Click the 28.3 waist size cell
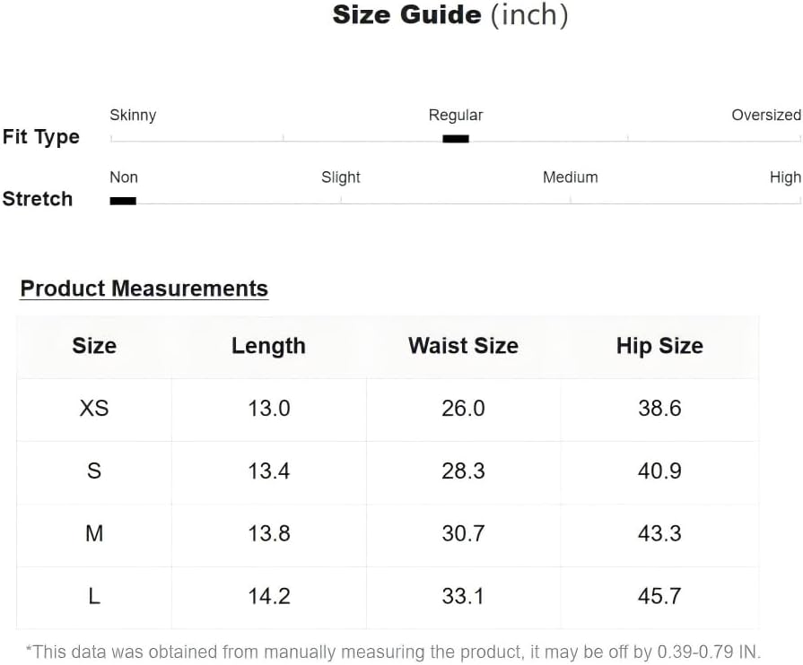Viewport: 803px width, 665px height. click(x=463, y=471)
